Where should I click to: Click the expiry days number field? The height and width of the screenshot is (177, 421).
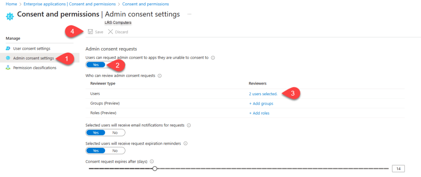coord(398,168)
